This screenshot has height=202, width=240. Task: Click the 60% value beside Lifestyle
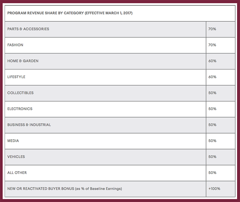(x=212, y=77)
